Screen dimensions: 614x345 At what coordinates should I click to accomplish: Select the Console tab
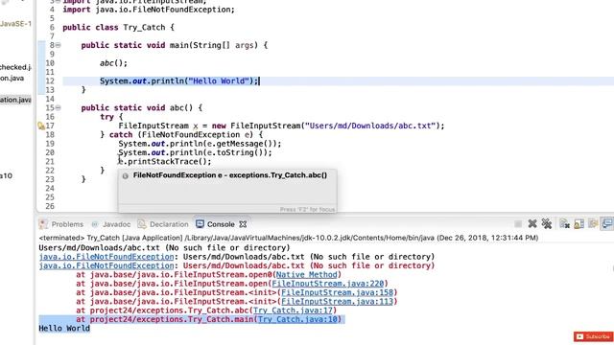coord(216,224)
